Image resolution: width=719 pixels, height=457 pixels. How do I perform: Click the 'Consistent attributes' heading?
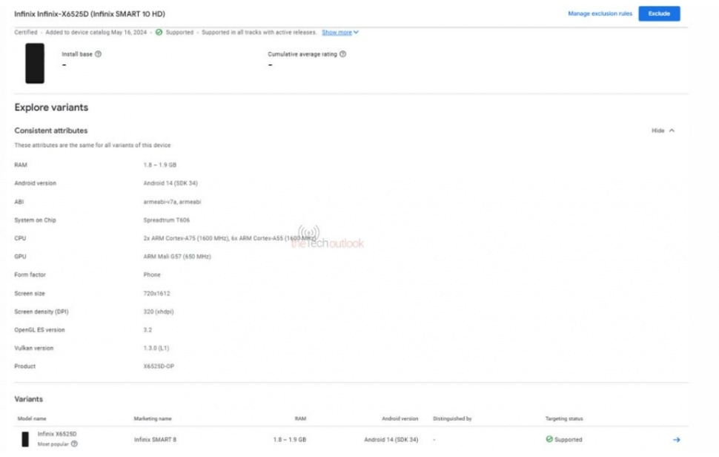(x=51, y=131)
